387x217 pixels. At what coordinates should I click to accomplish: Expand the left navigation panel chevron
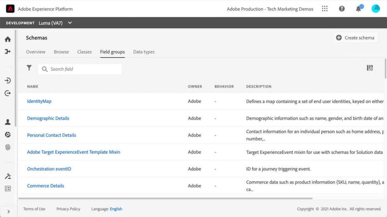pos(8,211)
